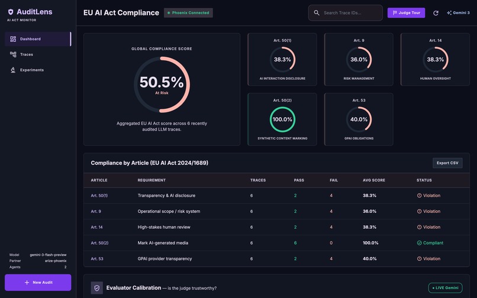Click 'Mark AI-generated media' requirement
Screen dimensions: 477x298
coord(163,243)
